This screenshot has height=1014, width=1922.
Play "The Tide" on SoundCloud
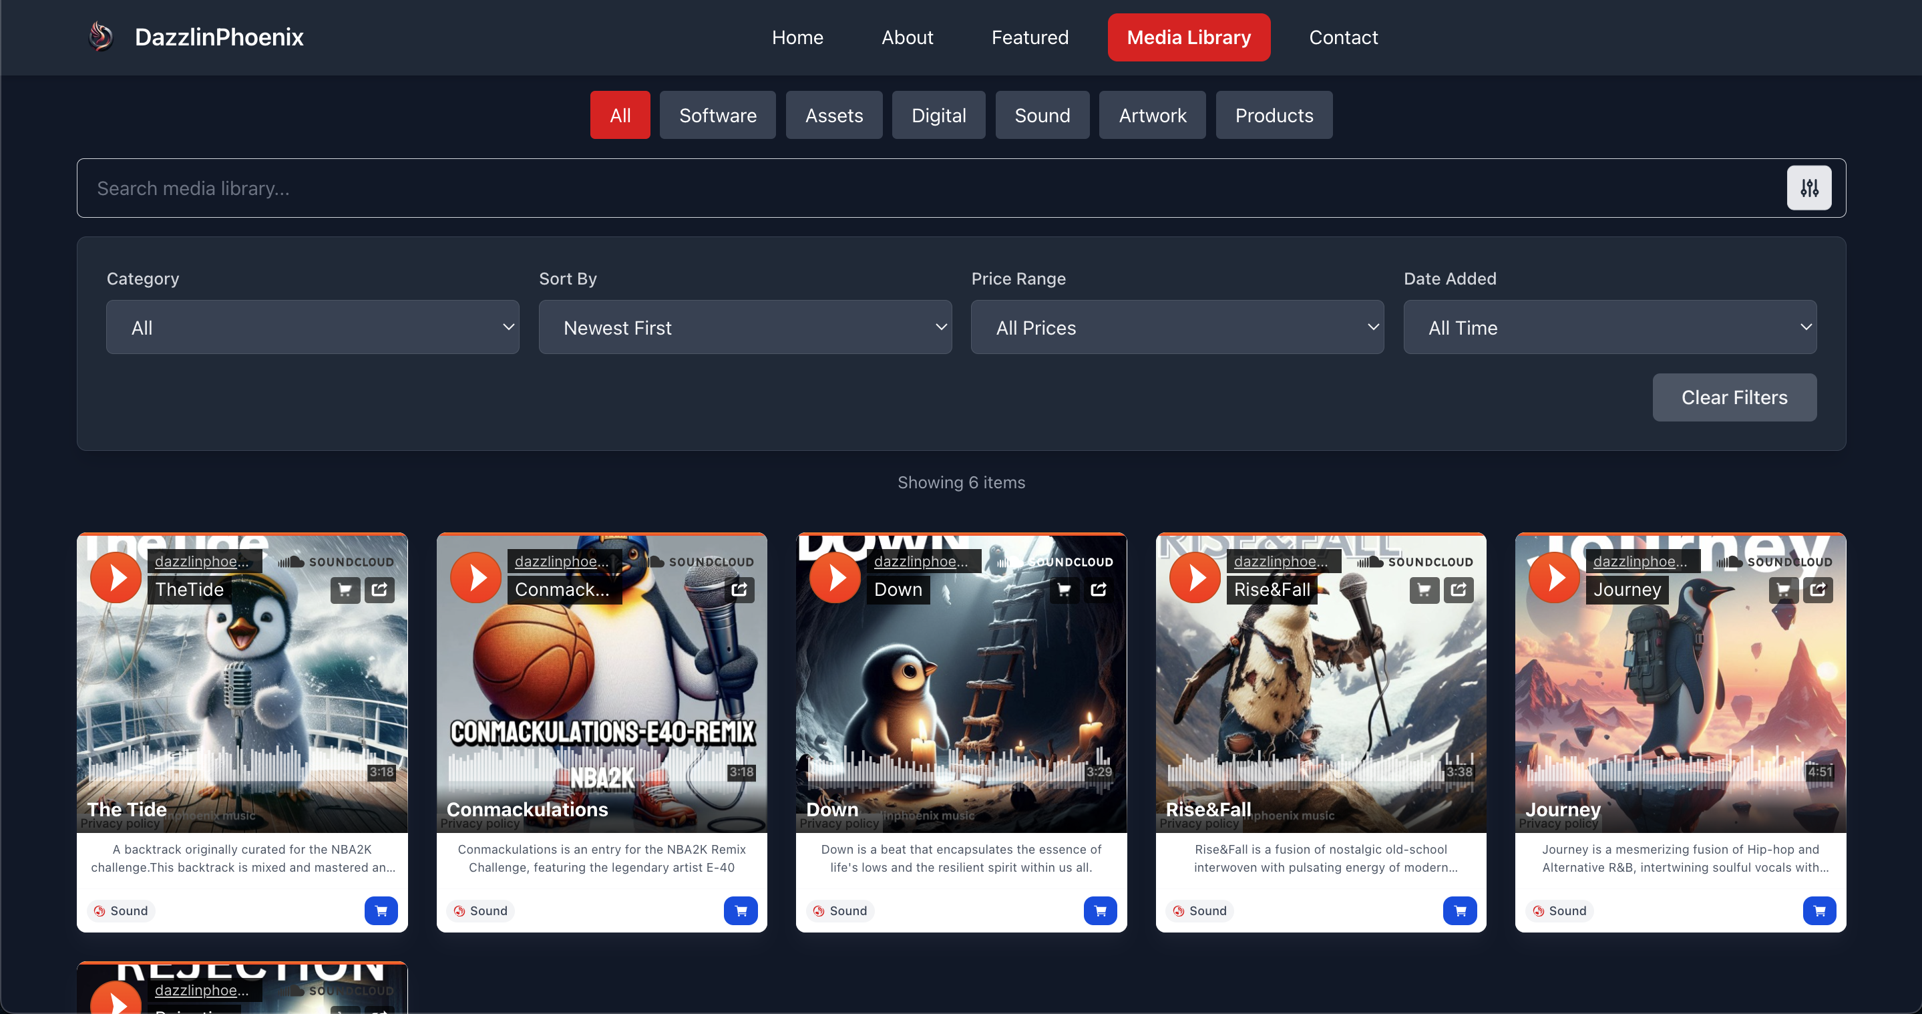click(x=116, y=576)
